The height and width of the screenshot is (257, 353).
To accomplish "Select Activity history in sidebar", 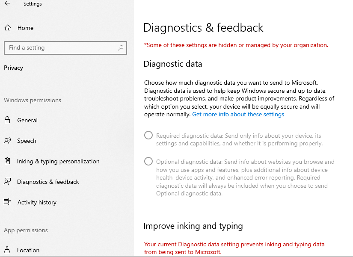I will point(37,202).
